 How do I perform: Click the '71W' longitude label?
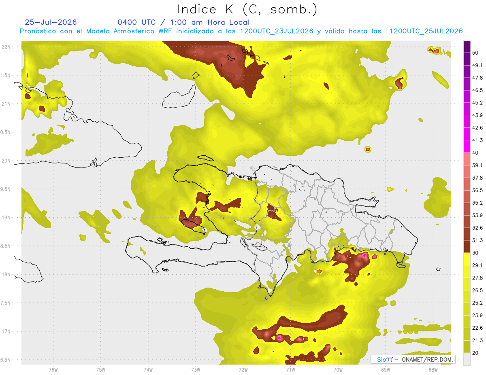290,370
